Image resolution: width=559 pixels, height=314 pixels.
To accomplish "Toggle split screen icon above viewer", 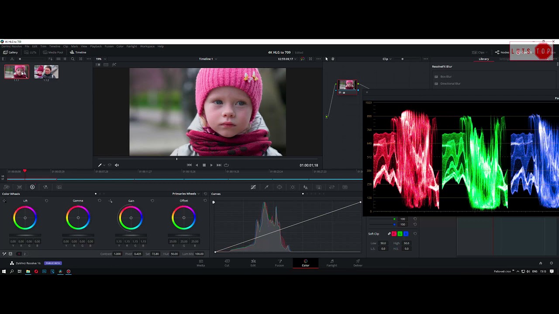I will [106, 65].
